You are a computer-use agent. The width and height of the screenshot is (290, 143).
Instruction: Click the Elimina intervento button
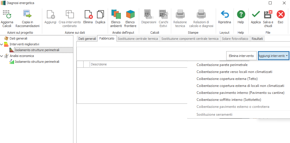coord(241,56)
